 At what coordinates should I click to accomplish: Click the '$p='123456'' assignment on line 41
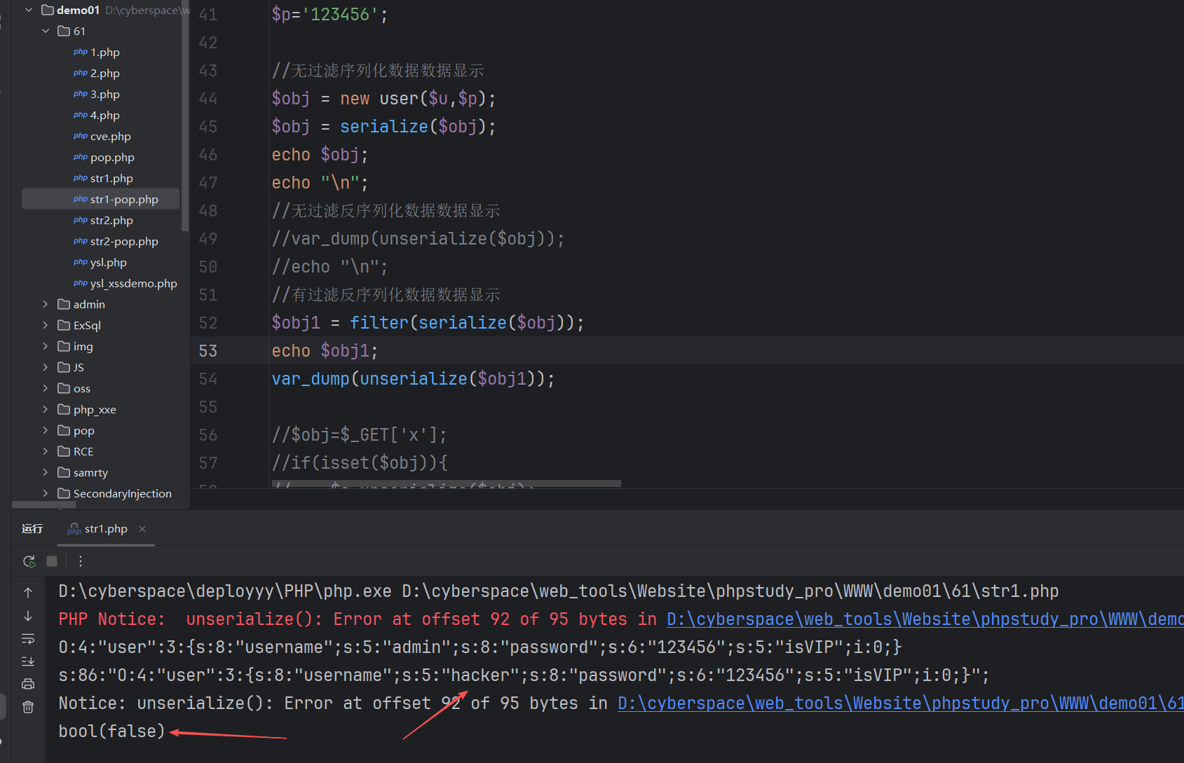pos(329,15)
